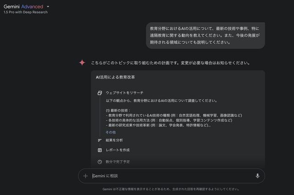294x195 pixels.
Task: Click the '数分で完了予定' estimated time text
Action: point(118,162)
